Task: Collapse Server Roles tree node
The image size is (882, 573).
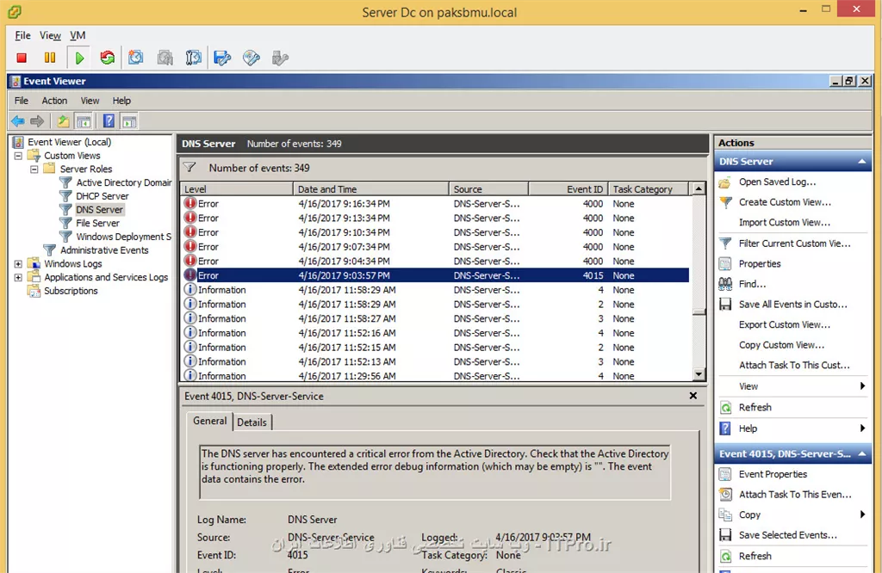Action: pyautogui.click(x=34, y=169)
